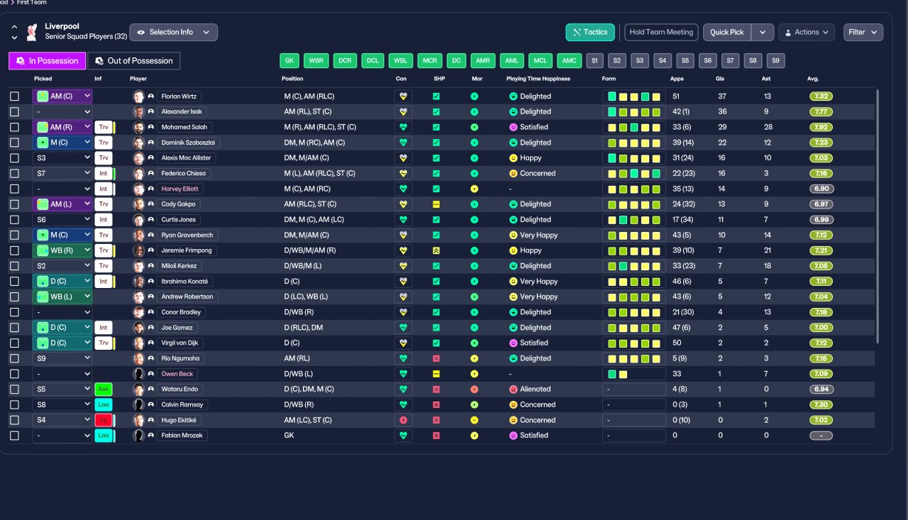This screenshot has height=520, width=908.
Task: Click the Asi status badge for Wataru Endo
Action: 104,389
